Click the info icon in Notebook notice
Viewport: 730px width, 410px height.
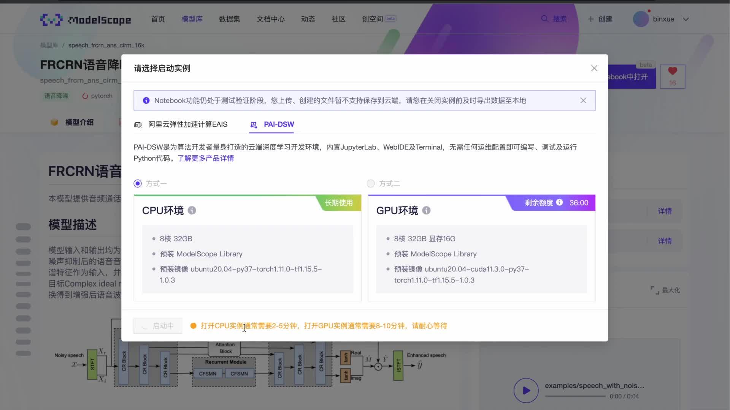coord(146,101)
